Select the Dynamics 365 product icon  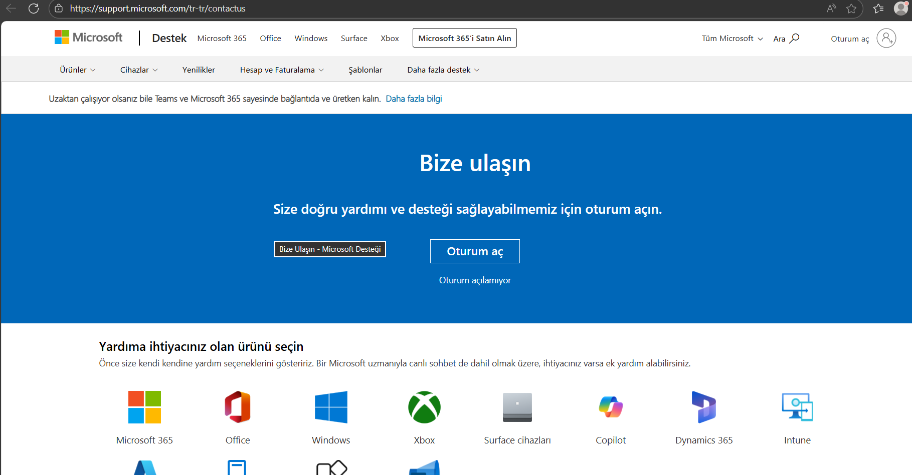704,407
